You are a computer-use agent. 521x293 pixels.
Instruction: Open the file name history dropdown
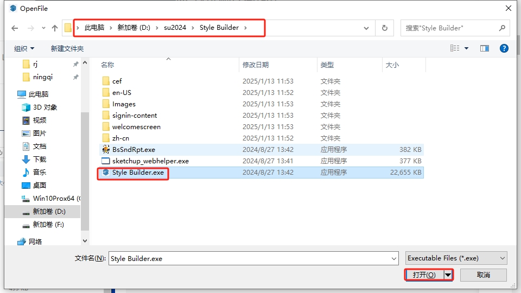[x=394, y=258]
